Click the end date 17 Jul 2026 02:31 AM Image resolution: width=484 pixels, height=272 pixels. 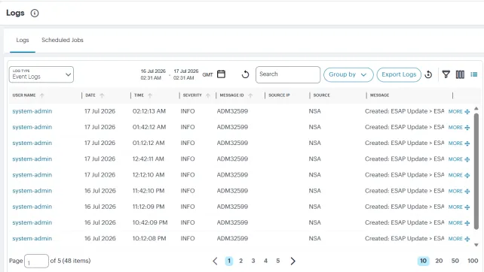[185, 74]
